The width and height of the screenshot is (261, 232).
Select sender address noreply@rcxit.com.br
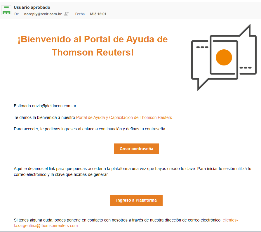43,14
